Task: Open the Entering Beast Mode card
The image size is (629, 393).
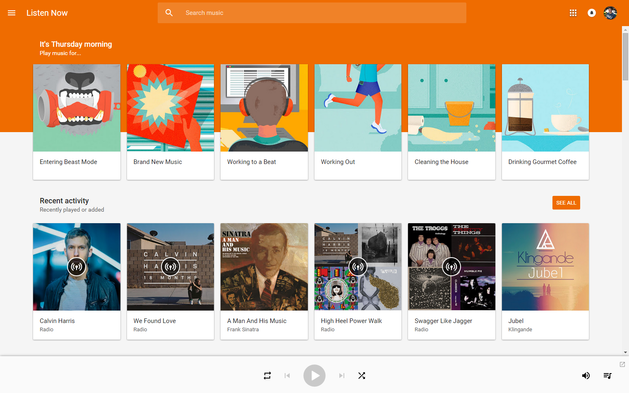Action: [77, 122]
